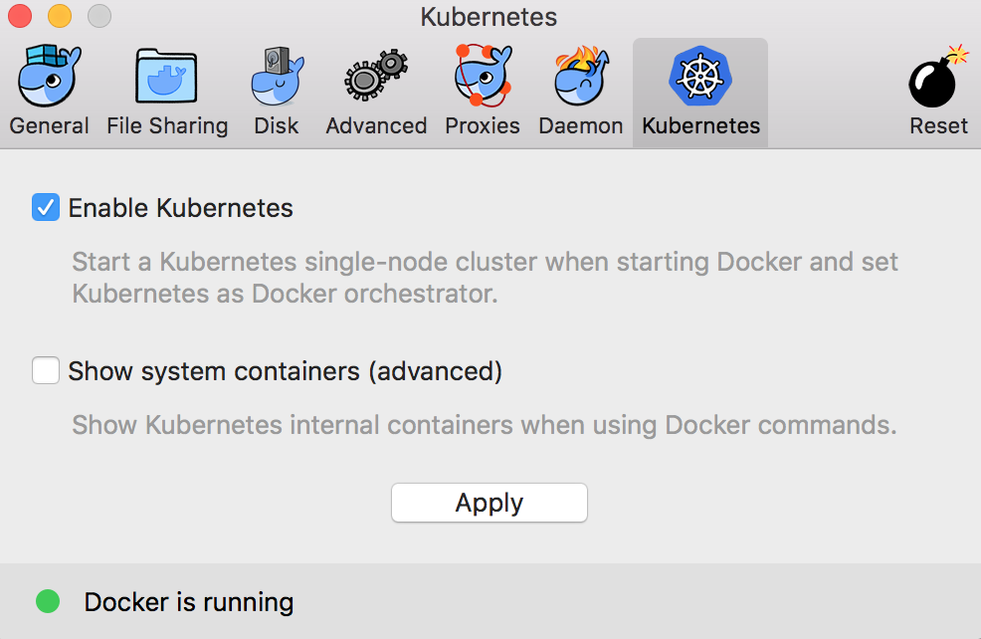Switch to the Proxies icon pane
The height and width of the screenshot is (639, 981).
pos(483,77)
